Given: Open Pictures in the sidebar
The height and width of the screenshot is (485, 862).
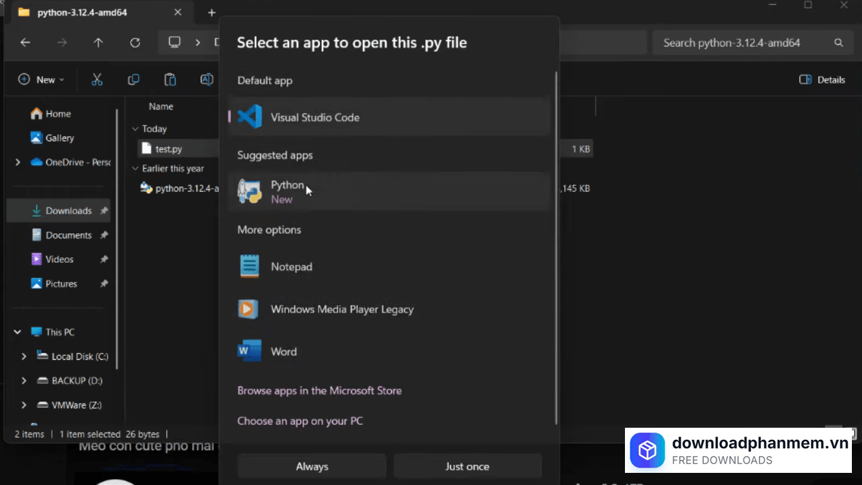Looking at the screenshot, I should coord(54,284).
